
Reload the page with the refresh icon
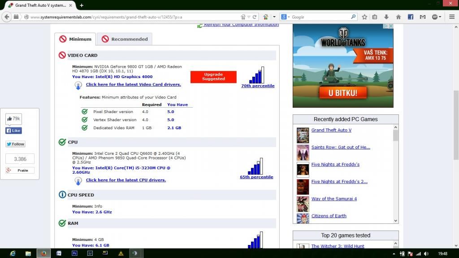(255, 17)
